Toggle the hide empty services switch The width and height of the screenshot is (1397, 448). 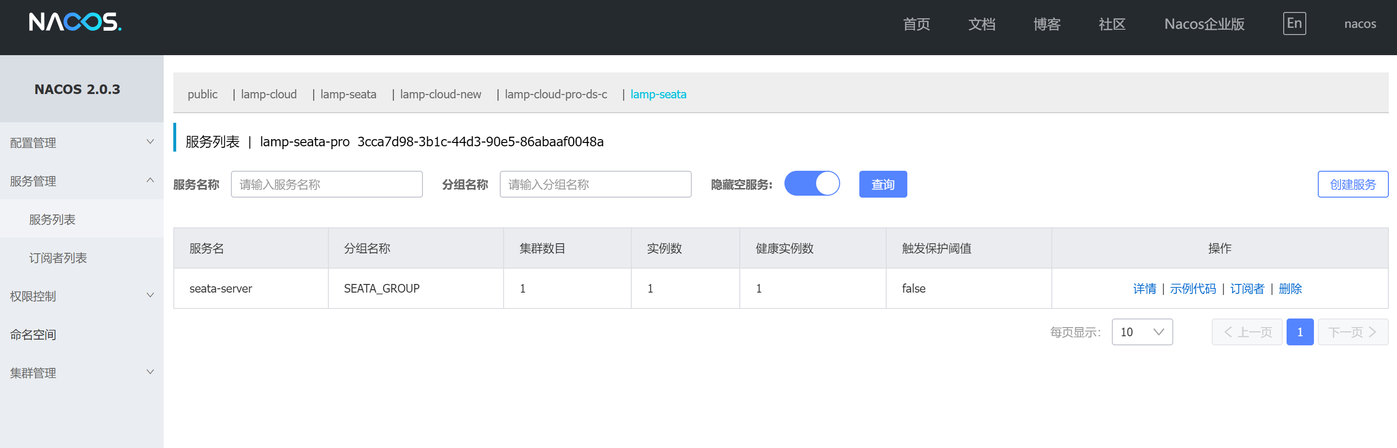811,184
